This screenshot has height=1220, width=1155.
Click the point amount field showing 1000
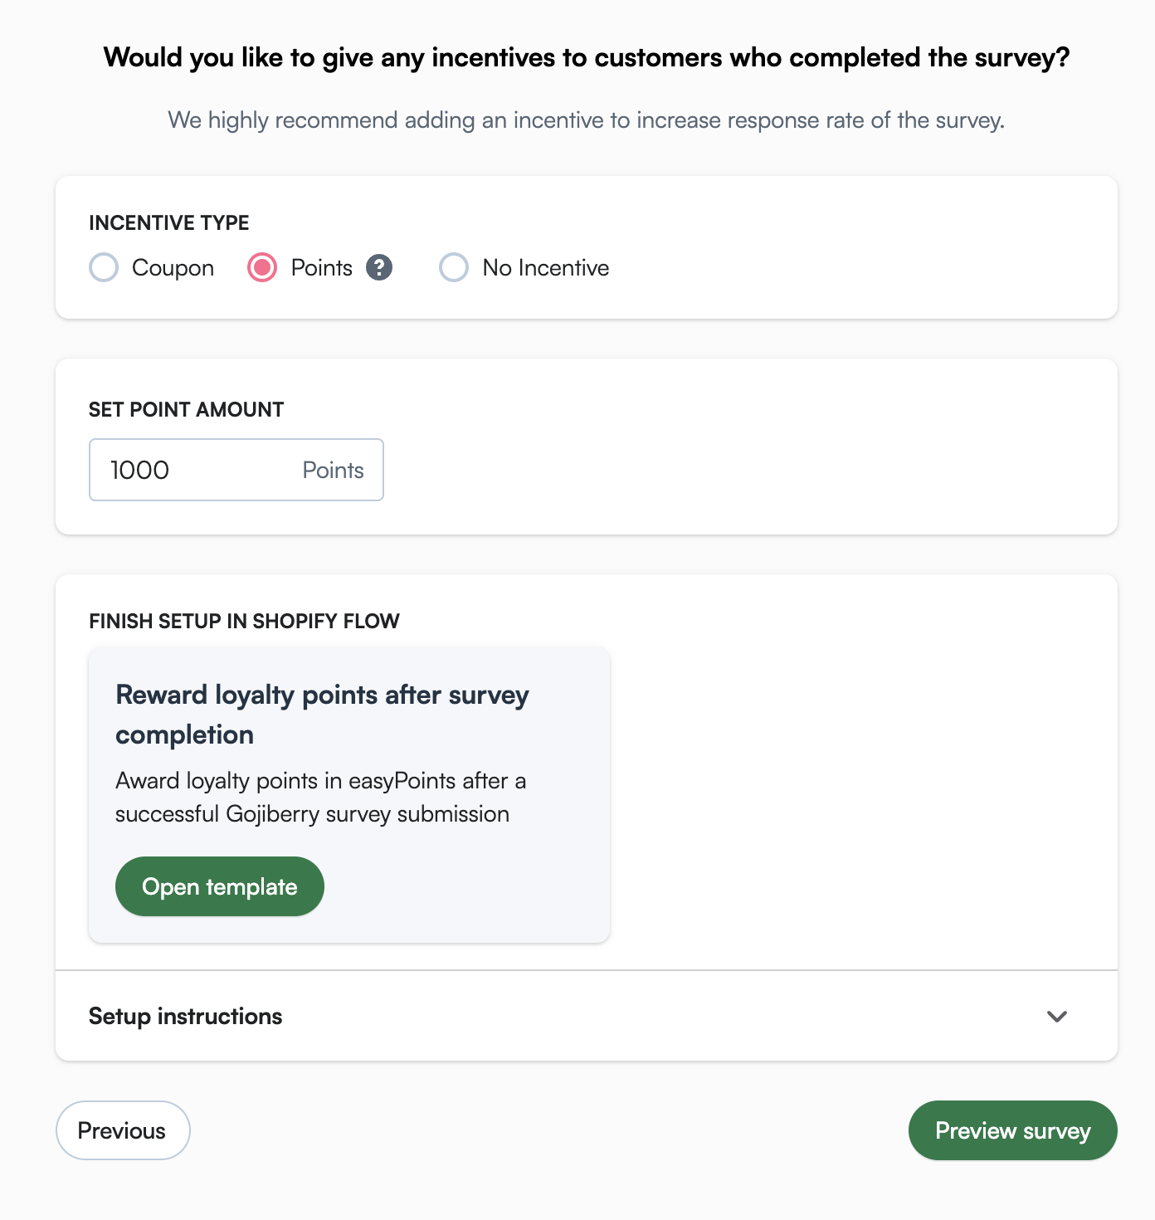pyautogui.click(x=236, y=470)
